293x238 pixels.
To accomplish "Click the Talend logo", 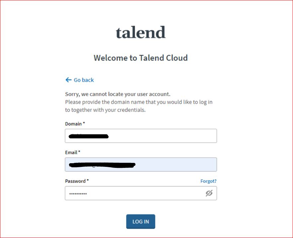I will point(141,32).
